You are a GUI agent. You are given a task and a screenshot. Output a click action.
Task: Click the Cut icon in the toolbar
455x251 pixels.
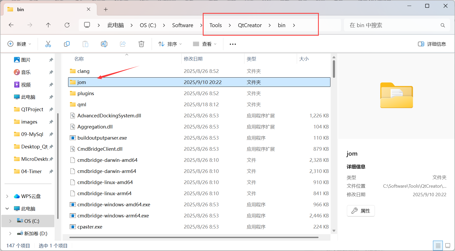[48, 44]
